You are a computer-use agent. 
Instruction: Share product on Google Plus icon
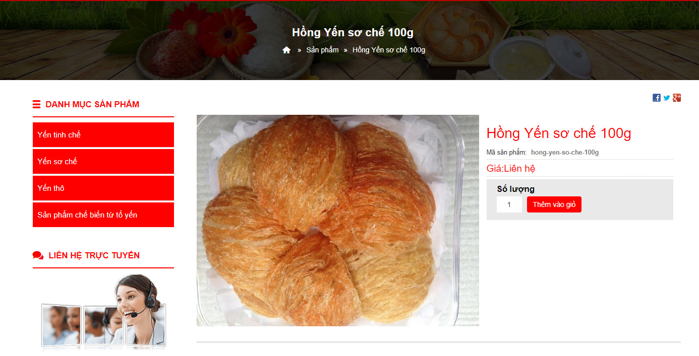pyautogui.click(x=677, y=98)
